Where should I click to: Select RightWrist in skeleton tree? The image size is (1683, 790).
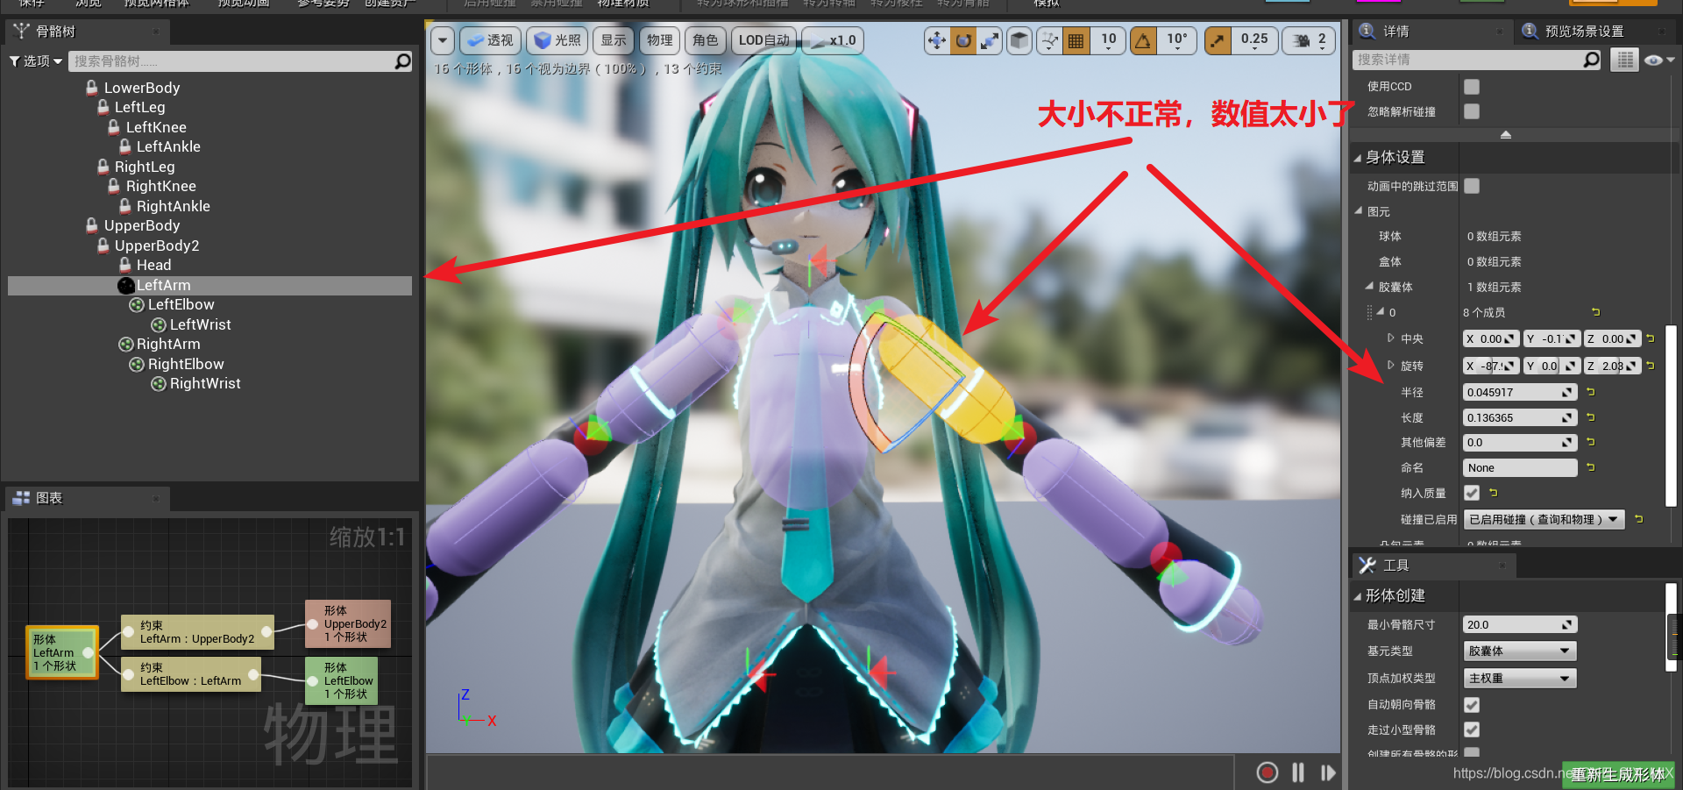(x=204, y=383)
